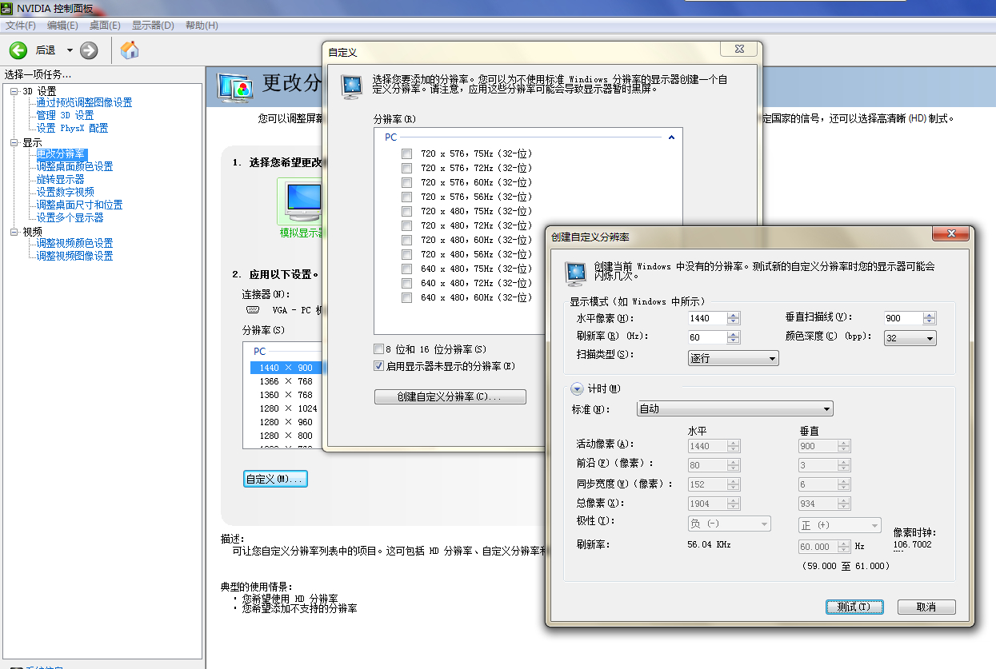Open 旋转显示器 in the task tree
This screenshot has width=996, height=669.
pos(60,179)
